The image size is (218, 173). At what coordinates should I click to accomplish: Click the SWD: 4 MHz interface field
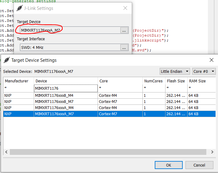click(70, 47)
